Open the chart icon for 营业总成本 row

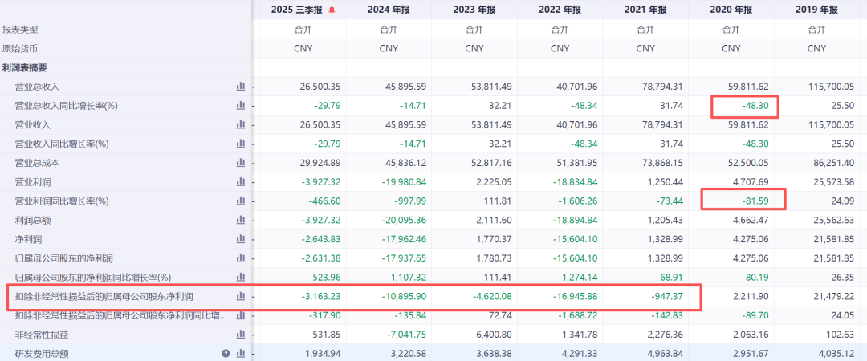(x=240, y=163)
